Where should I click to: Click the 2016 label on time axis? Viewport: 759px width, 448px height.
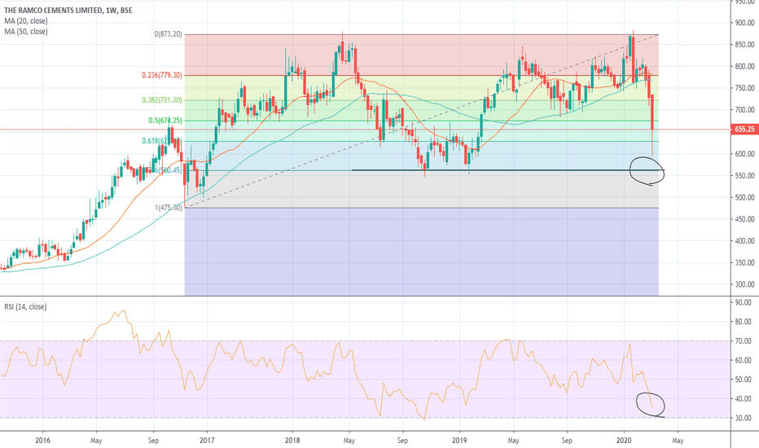(42, 440)
